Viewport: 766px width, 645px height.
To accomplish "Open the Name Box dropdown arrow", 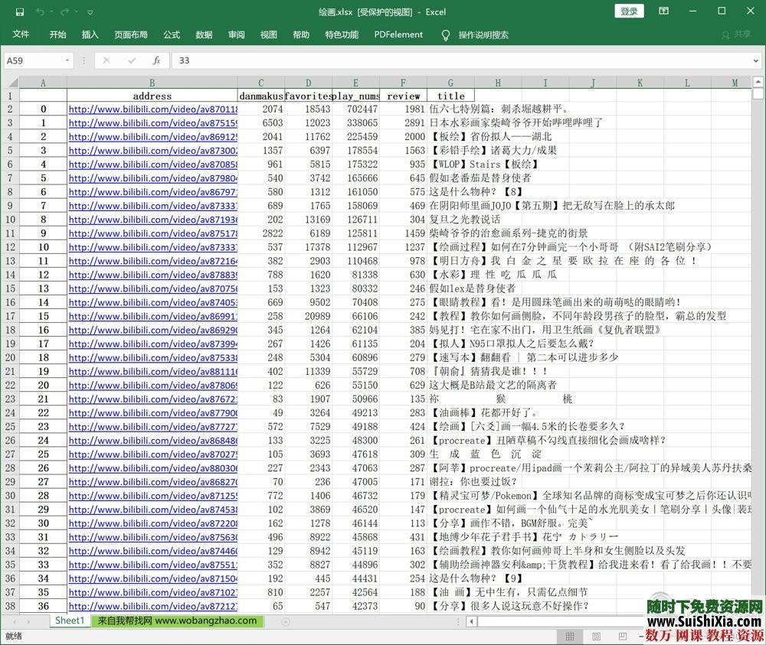I will click(x=67, y=60).
